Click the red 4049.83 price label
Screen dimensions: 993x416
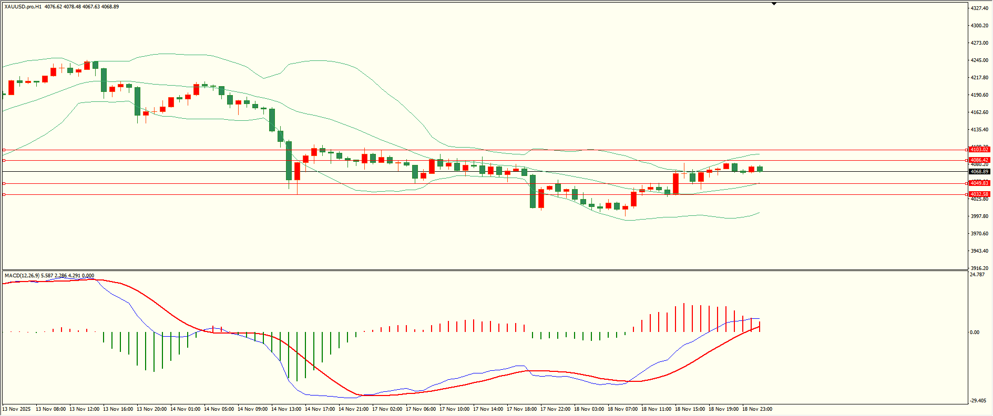point(979,183)
